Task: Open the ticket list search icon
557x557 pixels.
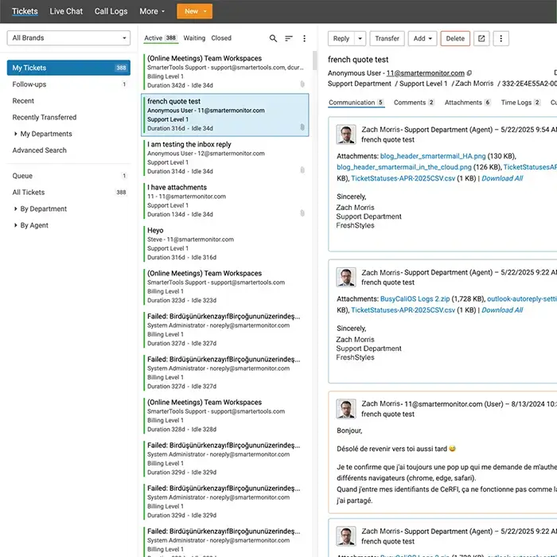Action: pyautogui.click(x=273, y=38)
